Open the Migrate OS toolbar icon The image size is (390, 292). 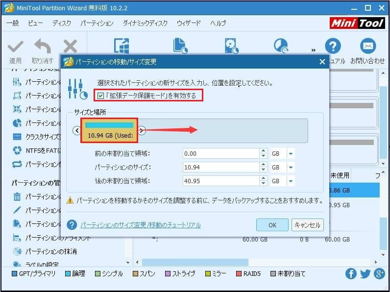122,46
